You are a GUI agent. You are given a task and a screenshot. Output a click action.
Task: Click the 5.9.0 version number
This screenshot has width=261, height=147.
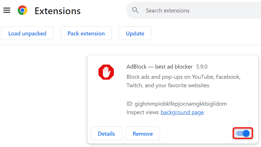pos(202,67)
